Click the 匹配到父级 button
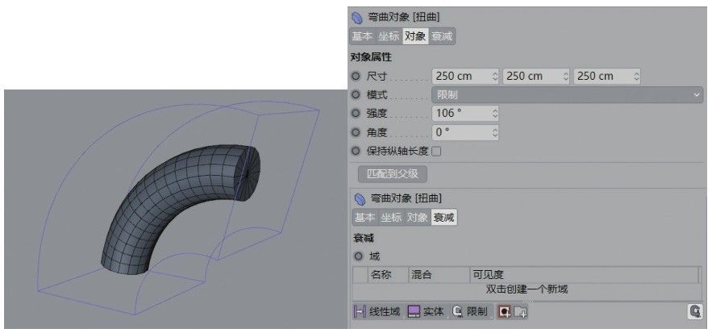The image size is (712, 333). coord(393,174)
